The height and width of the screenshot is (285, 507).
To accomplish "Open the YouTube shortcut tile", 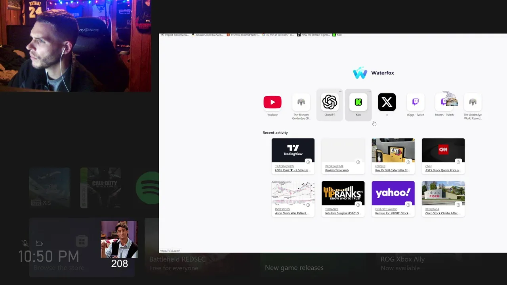I will coord(273,102).
